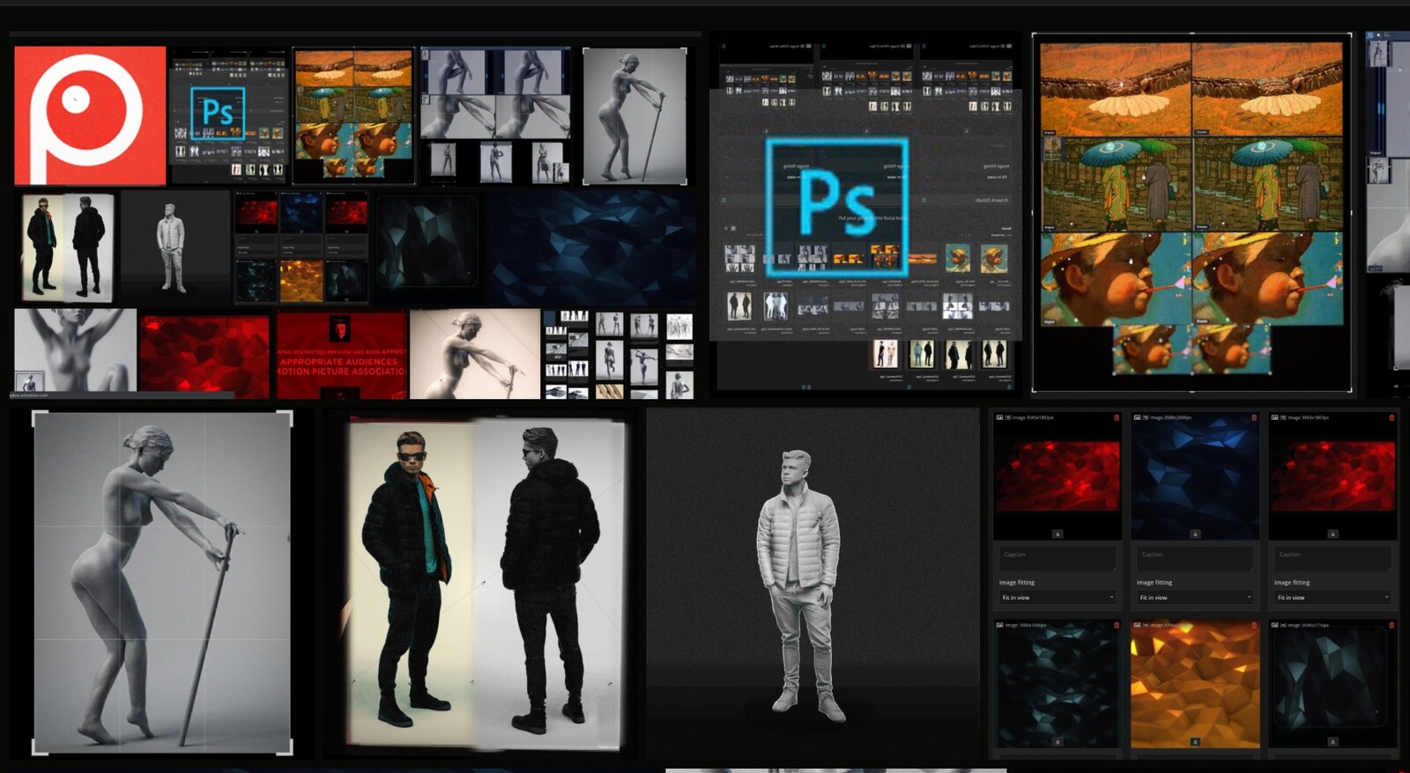
Task: Click the image type icon on the blue card
Action: point(1138,417)
